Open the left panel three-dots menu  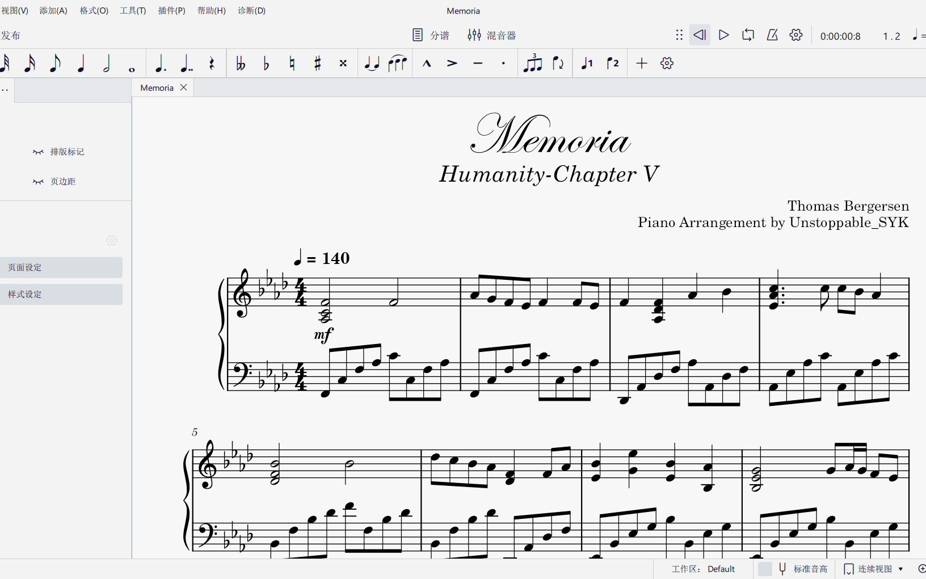click(5, 90)
